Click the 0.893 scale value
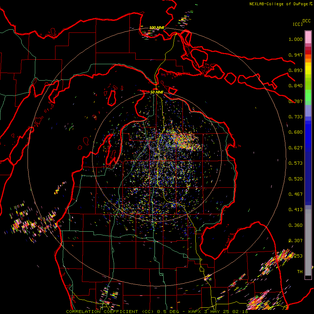The width and height of the screenshot is (314, 314). click(x=296, y=70)
